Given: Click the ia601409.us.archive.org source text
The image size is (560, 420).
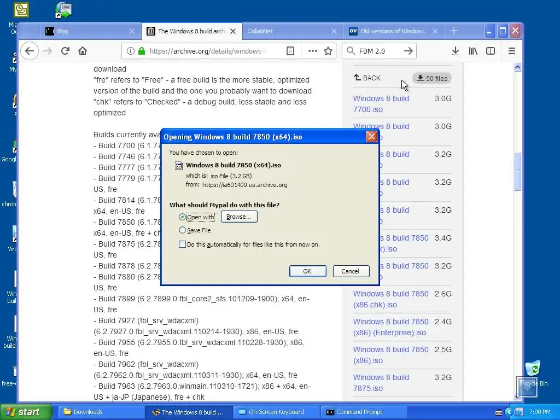Looking at the screenshot, I should tap(244, 185).
